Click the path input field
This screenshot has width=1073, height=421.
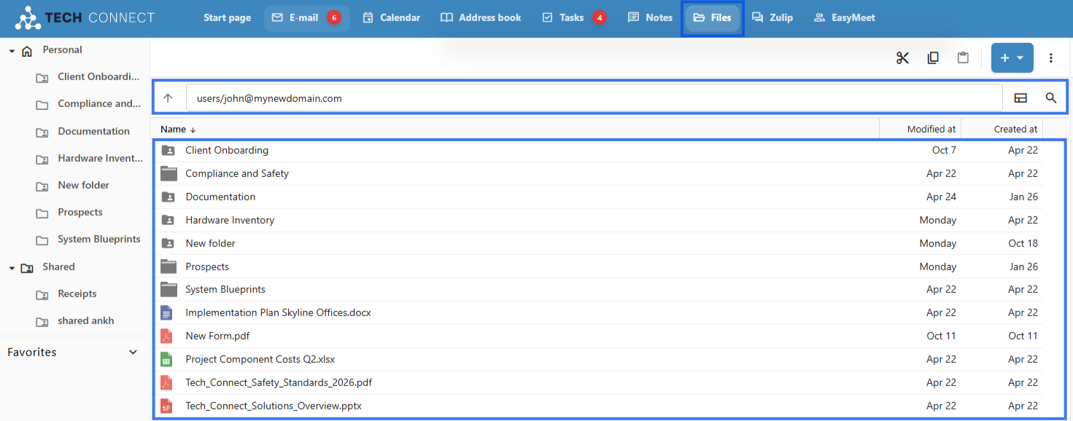(594, 98)
